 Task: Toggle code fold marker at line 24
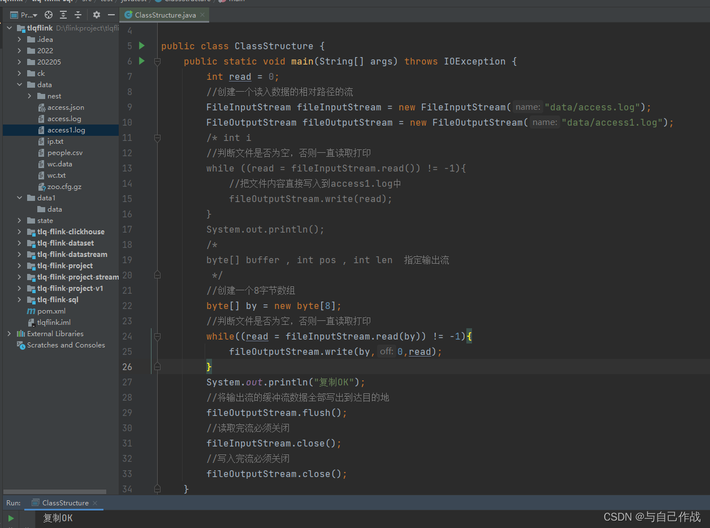(157, 337)
